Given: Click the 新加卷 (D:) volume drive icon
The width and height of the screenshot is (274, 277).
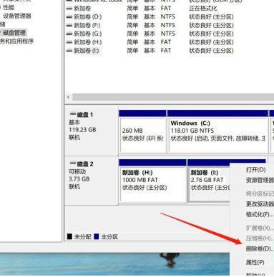Looking at the screenshot, I should pyautogui.click(x=69, y=17).
